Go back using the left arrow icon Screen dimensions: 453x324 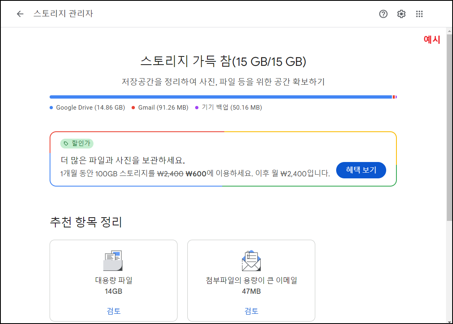20,14
